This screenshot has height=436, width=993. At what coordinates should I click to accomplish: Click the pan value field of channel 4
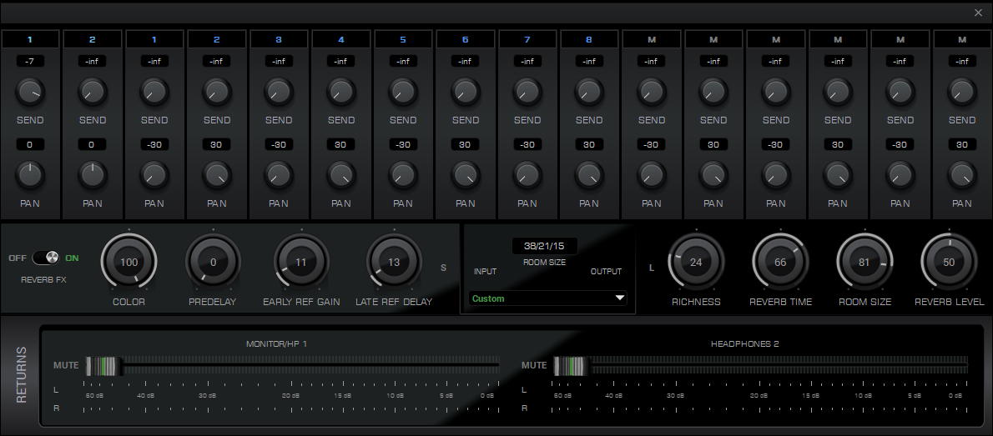click(x=340, y=145)
